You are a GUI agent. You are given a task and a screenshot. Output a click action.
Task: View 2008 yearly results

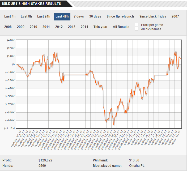[8, 27]
